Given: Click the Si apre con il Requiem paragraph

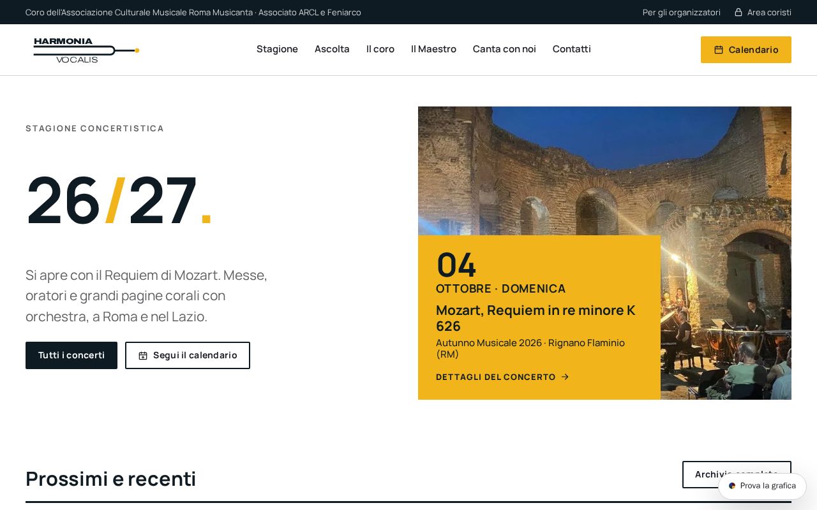Looking at the screenshot, I should coord(147,296).
